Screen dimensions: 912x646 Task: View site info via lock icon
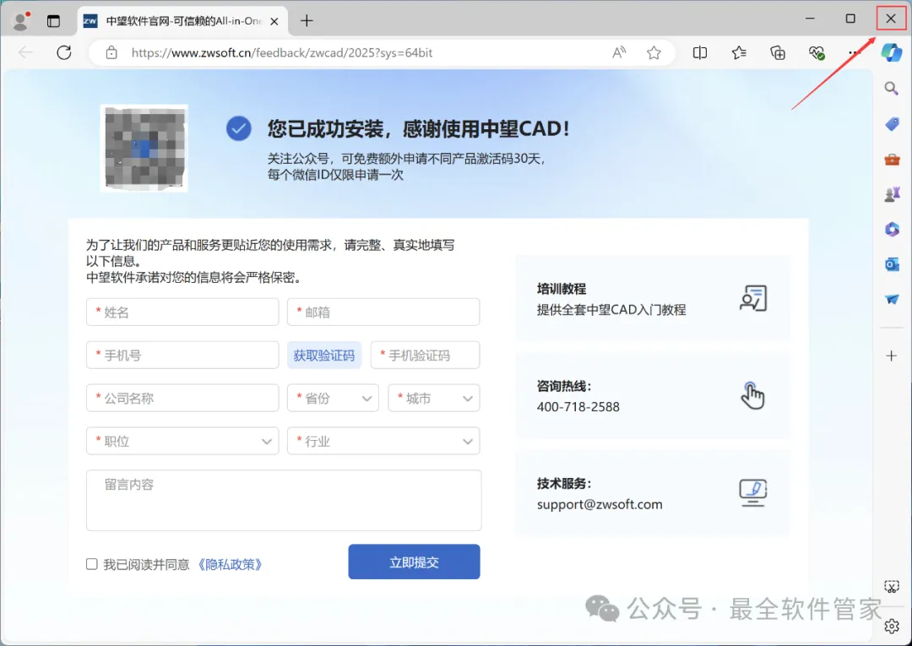(x=111, y=53)
